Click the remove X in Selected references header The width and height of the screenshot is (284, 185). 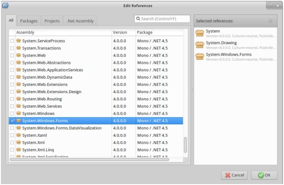point(270,21)
